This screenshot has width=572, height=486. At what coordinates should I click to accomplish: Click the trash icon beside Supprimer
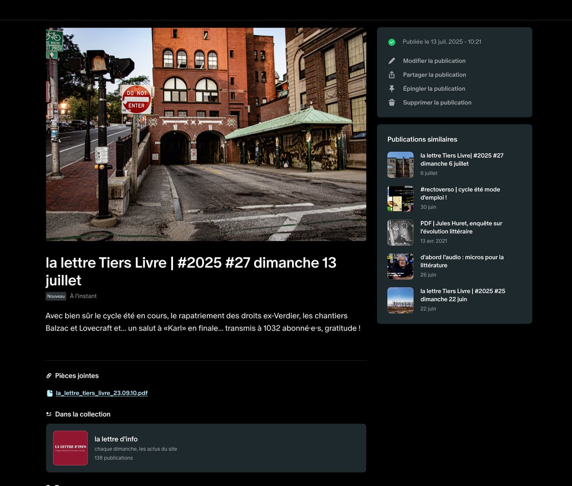[x=392, y=102]
